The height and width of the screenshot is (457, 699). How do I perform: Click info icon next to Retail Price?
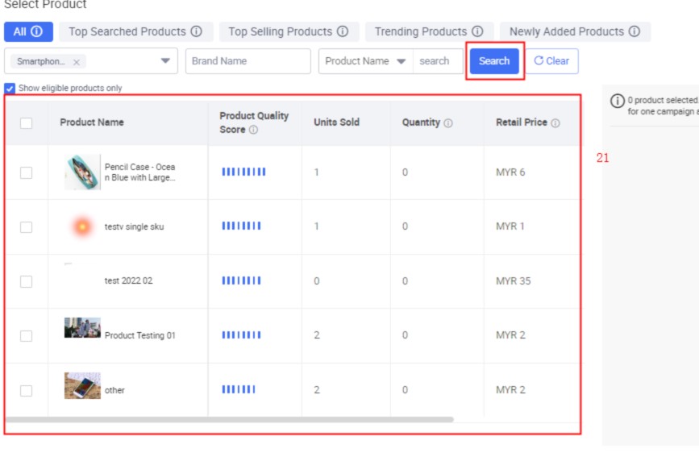click(555, 123)
